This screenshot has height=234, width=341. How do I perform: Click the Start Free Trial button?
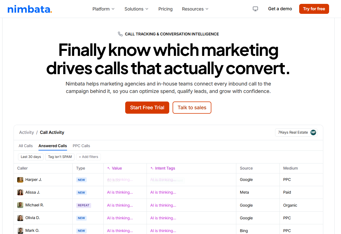tap(147, 108)
